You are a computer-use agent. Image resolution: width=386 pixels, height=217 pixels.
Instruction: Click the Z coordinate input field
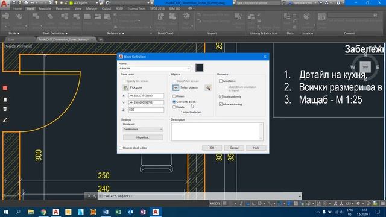(x=146, y=110)
